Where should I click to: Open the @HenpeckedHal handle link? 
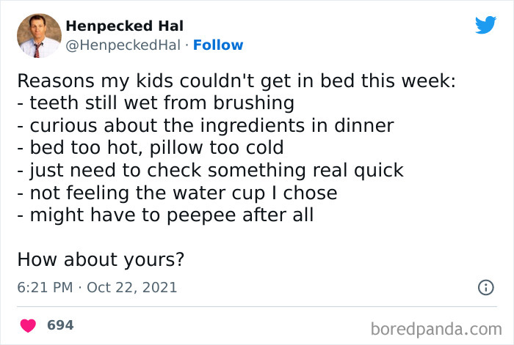123,45
